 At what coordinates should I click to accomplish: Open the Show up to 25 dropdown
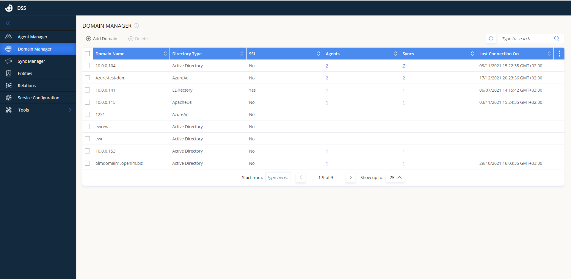click(x=395, y=178)
